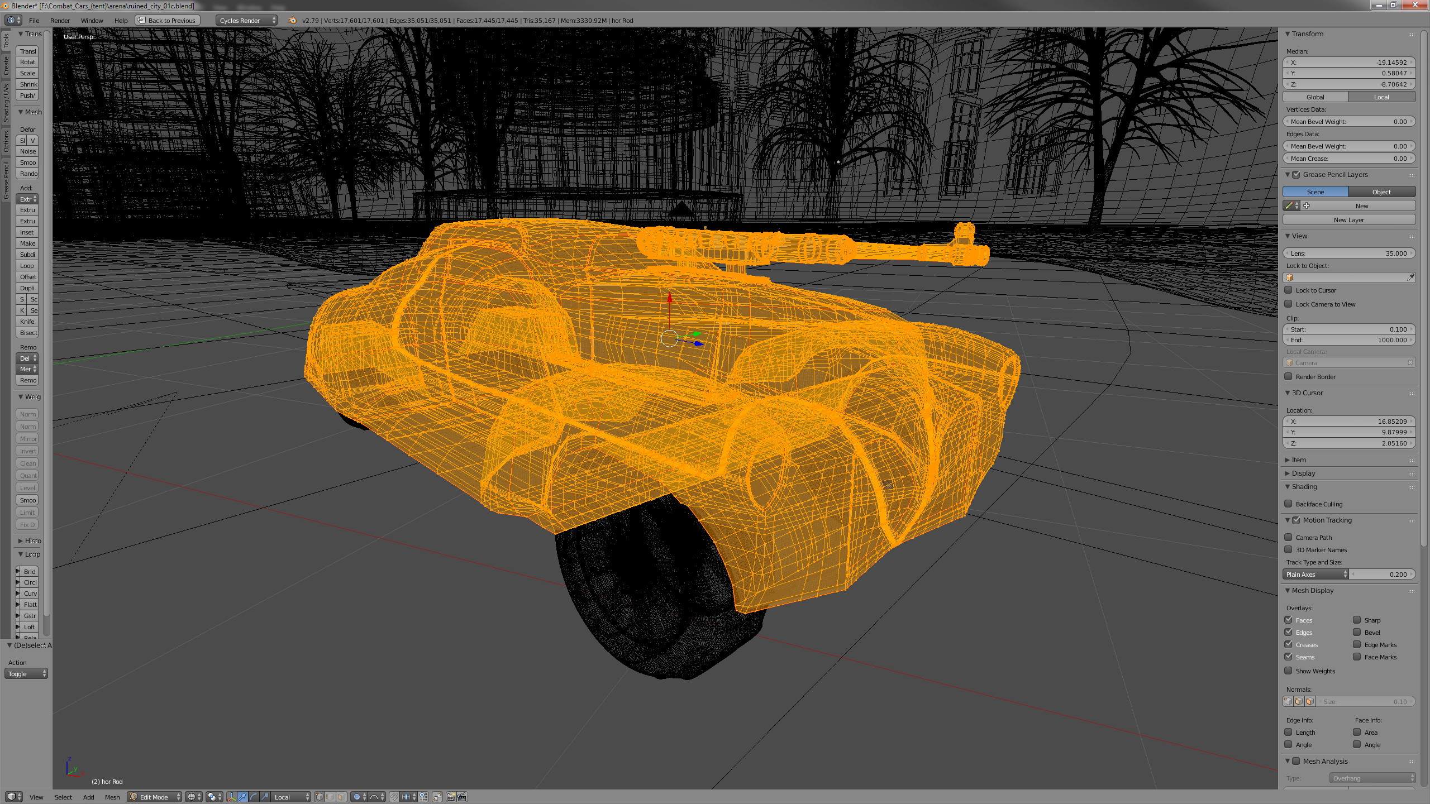Switch to vertex select mode

point(320,797)
